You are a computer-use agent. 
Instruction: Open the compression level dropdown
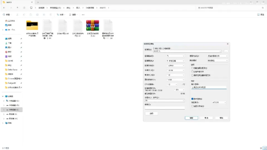coord(175,61)
